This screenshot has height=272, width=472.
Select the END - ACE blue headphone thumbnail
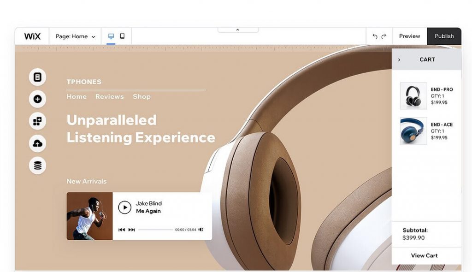click(413, 131)
